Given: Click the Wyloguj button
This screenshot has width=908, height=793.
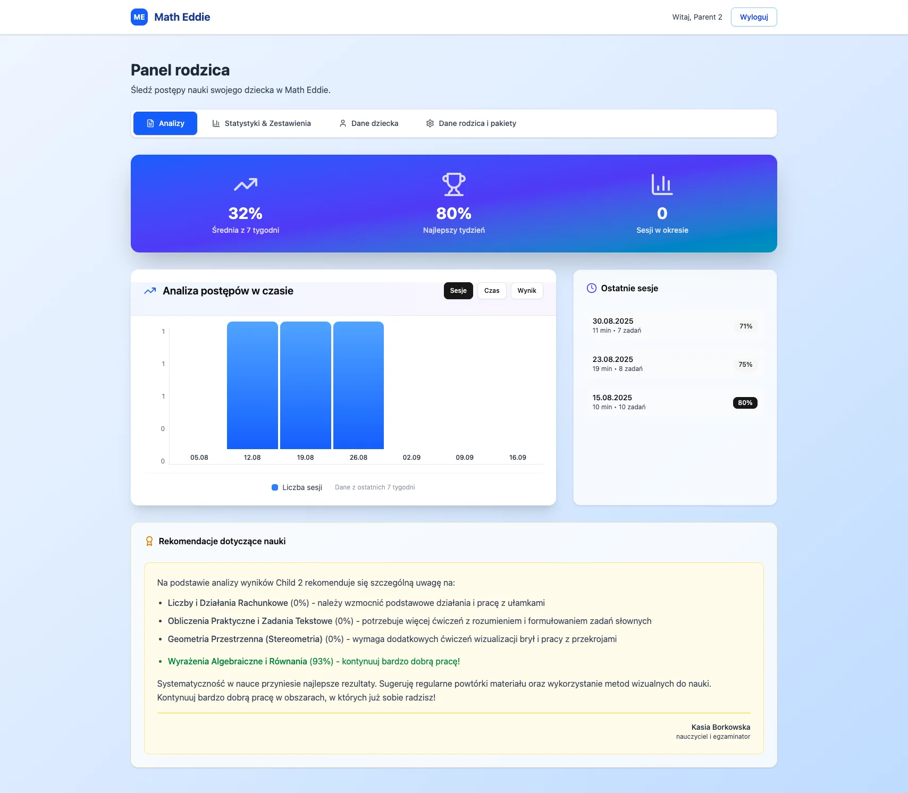Looking at the screenshot, I should click(x=753, y=16).
